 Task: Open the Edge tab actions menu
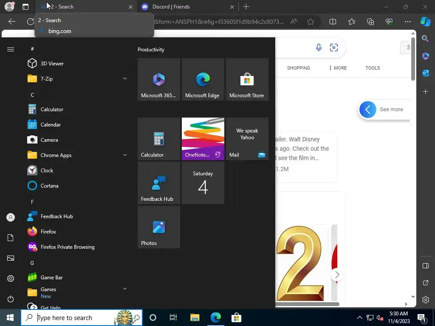25,7
